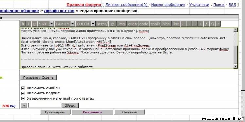The image size is (245, 122).
Task: Open the 'Участники' link
Action: [x=199, y=5]
